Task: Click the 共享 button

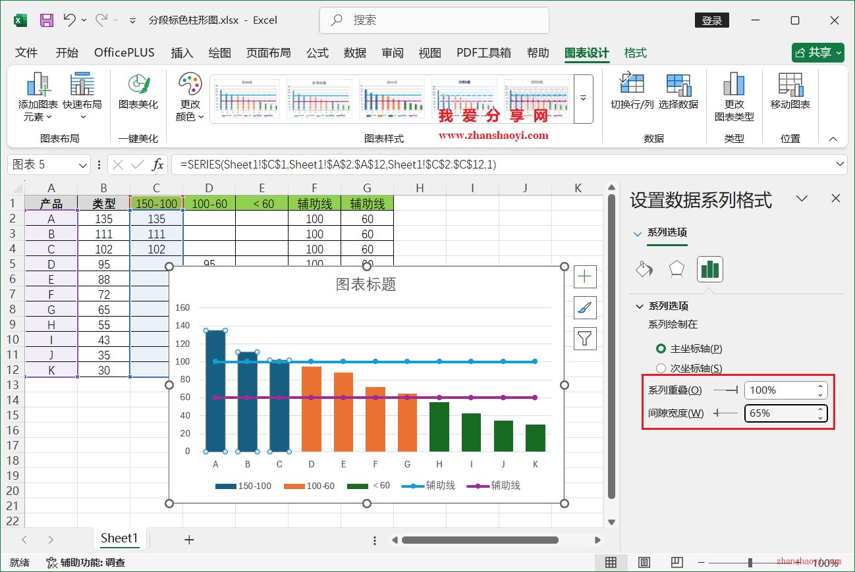Action: click(x=817, y=52)
